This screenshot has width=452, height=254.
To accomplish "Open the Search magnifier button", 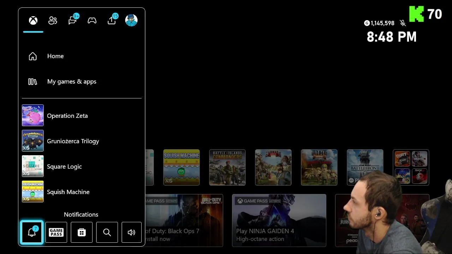I will 107,232.
